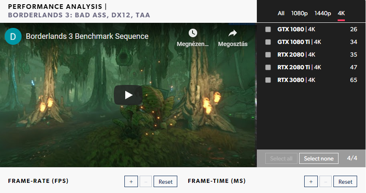Click the RTX 3080 value 65
The image size is (366, 193).
(x=354, y=80)
